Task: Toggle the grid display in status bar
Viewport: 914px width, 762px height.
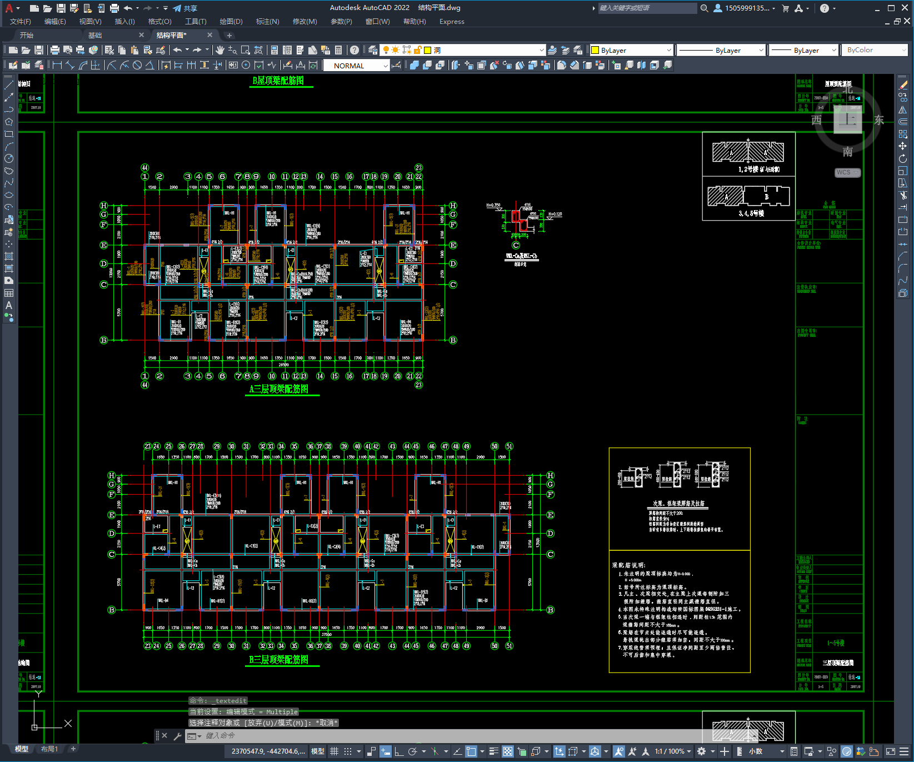Action: coord(334,751)
